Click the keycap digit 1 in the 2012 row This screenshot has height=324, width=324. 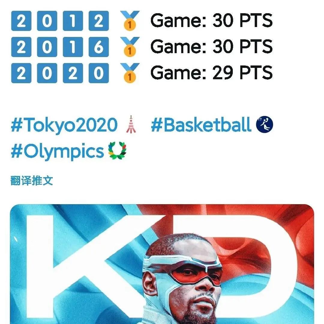click(x=73, y=21)
